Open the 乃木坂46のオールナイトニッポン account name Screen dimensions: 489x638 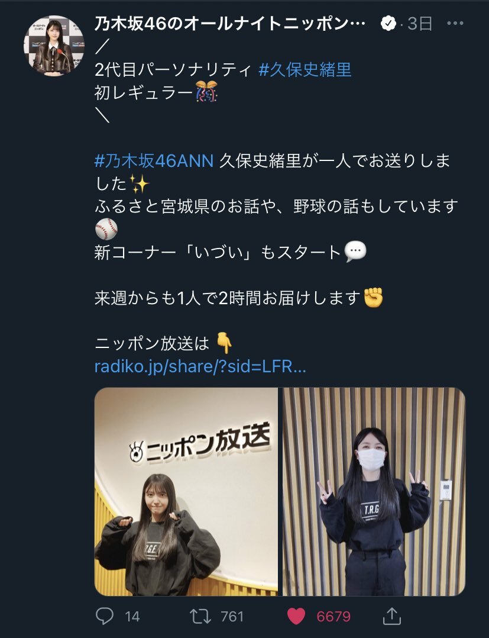coord(230,24)
